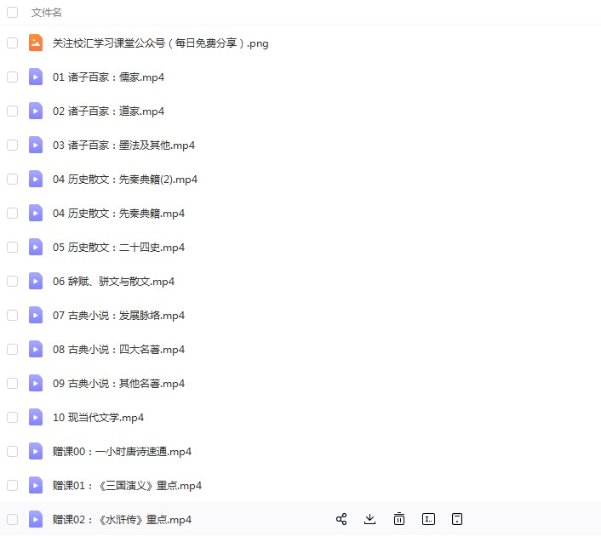This screenshot has height=542, width=601.
Task: Select checkbox for 赠课01：《三国演义》重点.mp4
Action: 12,485
